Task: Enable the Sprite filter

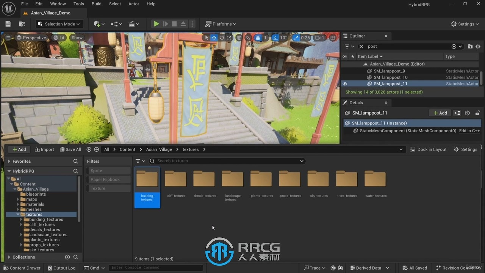Action: (x=109, y=171)
